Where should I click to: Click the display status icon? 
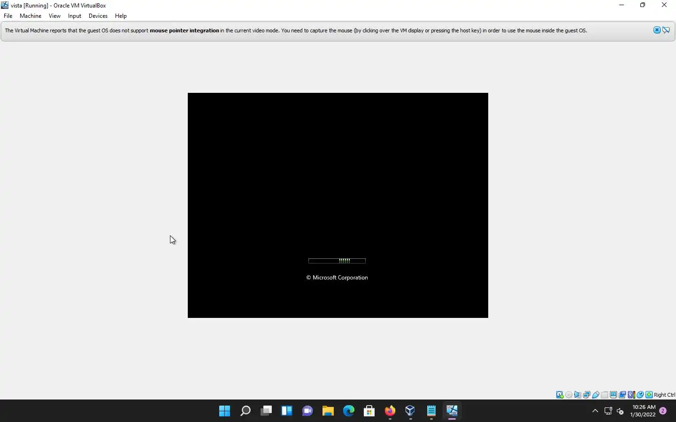[x=614, y=395]
